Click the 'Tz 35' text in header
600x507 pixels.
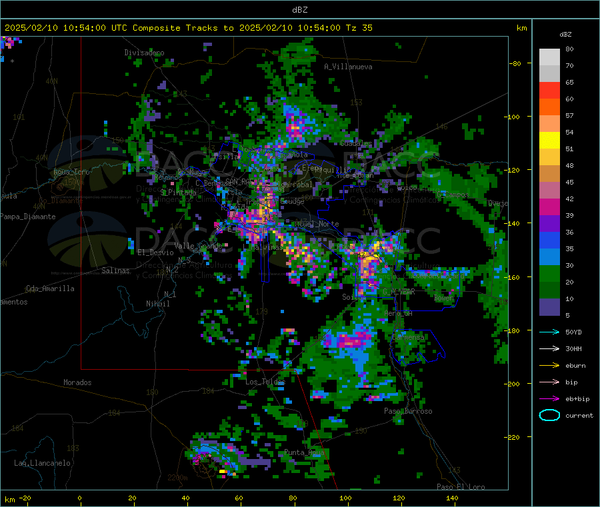click(x=359, y=28)
